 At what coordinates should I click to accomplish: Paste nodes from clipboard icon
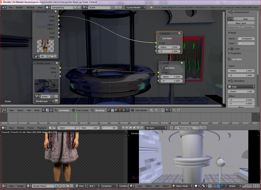click(x=178, y=110)
